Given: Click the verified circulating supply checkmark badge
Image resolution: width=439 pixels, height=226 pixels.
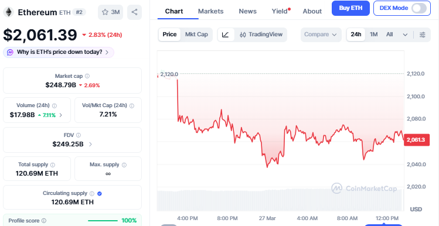Looking at the screenshot, I should (100, 194).
